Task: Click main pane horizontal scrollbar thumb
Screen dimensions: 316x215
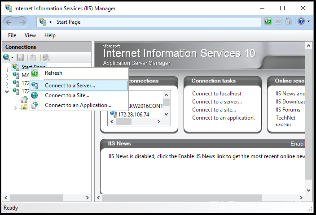Action: tap(182, 198)
